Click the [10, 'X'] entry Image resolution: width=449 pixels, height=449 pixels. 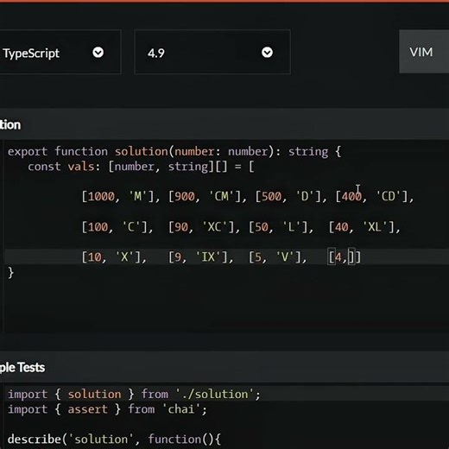pyautogui.click(x=111, y=257)
